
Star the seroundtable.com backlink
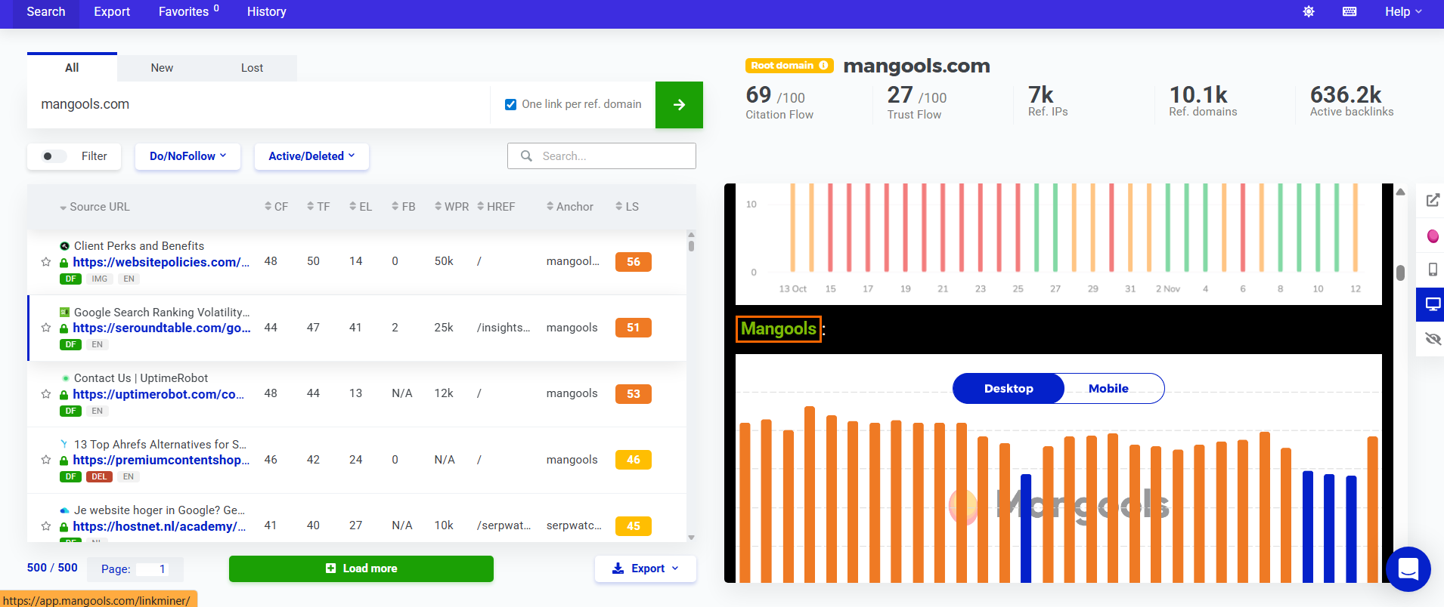point(46,328)
